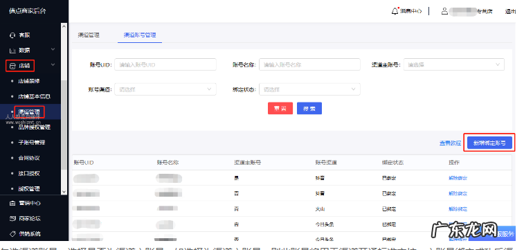Click the user profile icon in header

(x=444, y=11)
